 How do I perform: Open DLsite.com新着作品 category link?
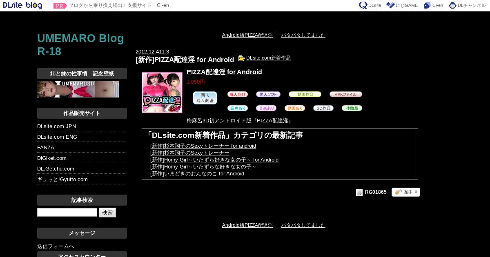268,58
